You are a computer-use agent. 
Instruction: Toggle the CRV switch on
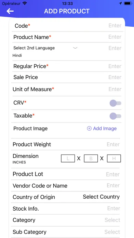(x=115, y=103)
